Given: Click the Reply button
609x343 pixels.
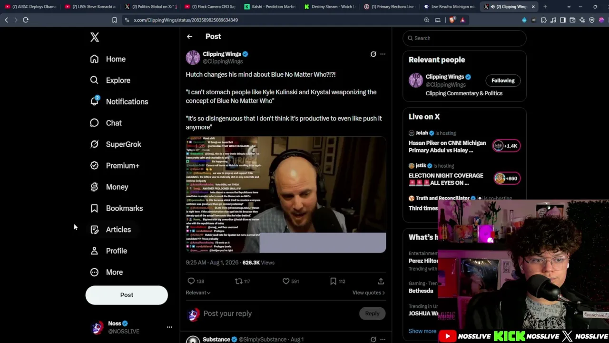Looking at the screenshot, I should [372, 313].
